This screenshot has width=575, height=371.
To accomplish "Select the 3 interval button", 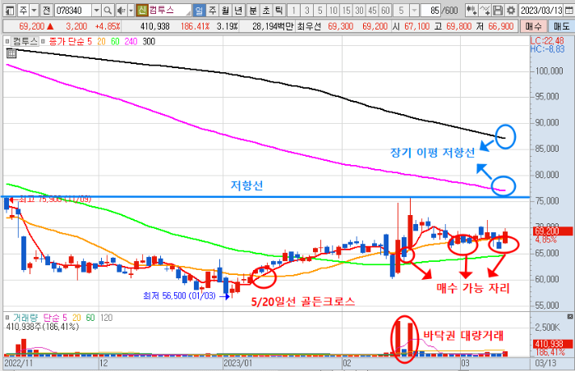I will point(307,11).
